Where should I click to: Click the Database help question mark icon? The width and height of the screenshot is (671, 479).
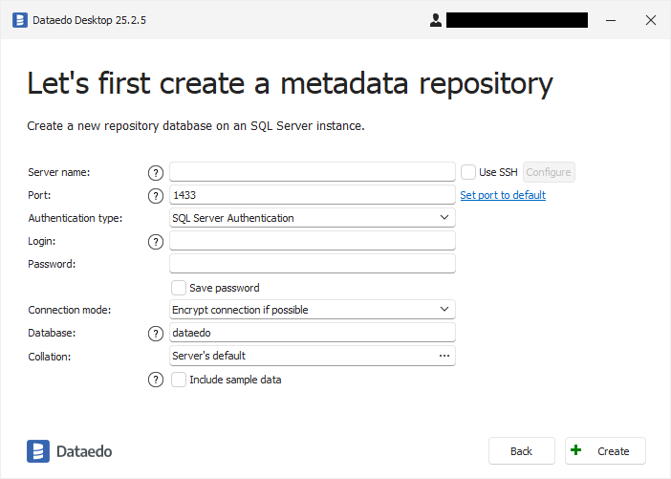(156, 334)
